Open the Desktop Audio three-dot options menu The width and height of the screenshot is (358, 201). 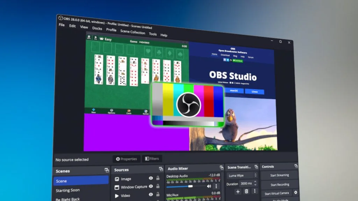(216, 186)
